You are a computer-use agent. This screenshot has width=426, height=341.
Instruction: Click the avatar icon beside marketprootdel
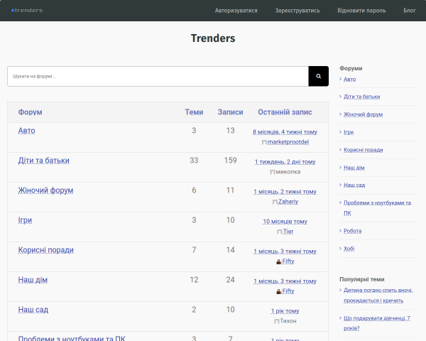point(264,142)
